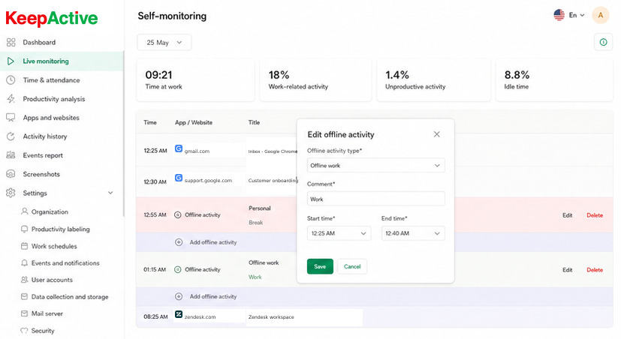Viewport: 621px width, 339px height.
Task: Click 'Zendesk workspace' title cell
Action: coord(271,316)
